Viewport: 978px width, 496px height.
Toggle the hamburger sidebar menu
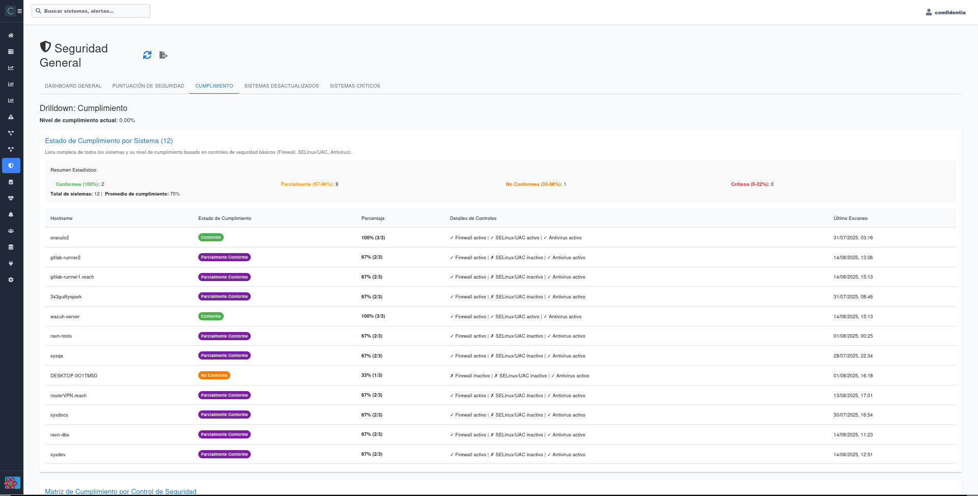[20, 11]
